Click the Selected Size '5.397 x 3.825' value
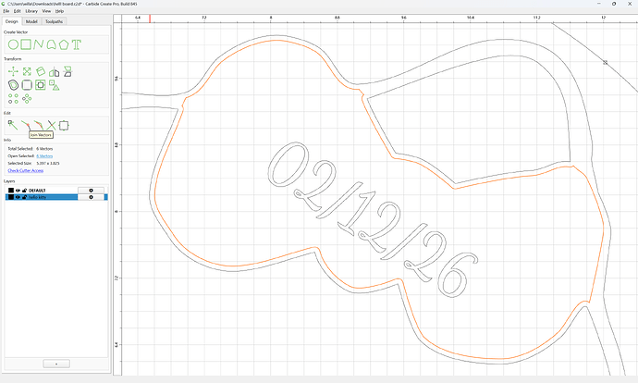The image size is (638, 383). click(x=48, y=163)
